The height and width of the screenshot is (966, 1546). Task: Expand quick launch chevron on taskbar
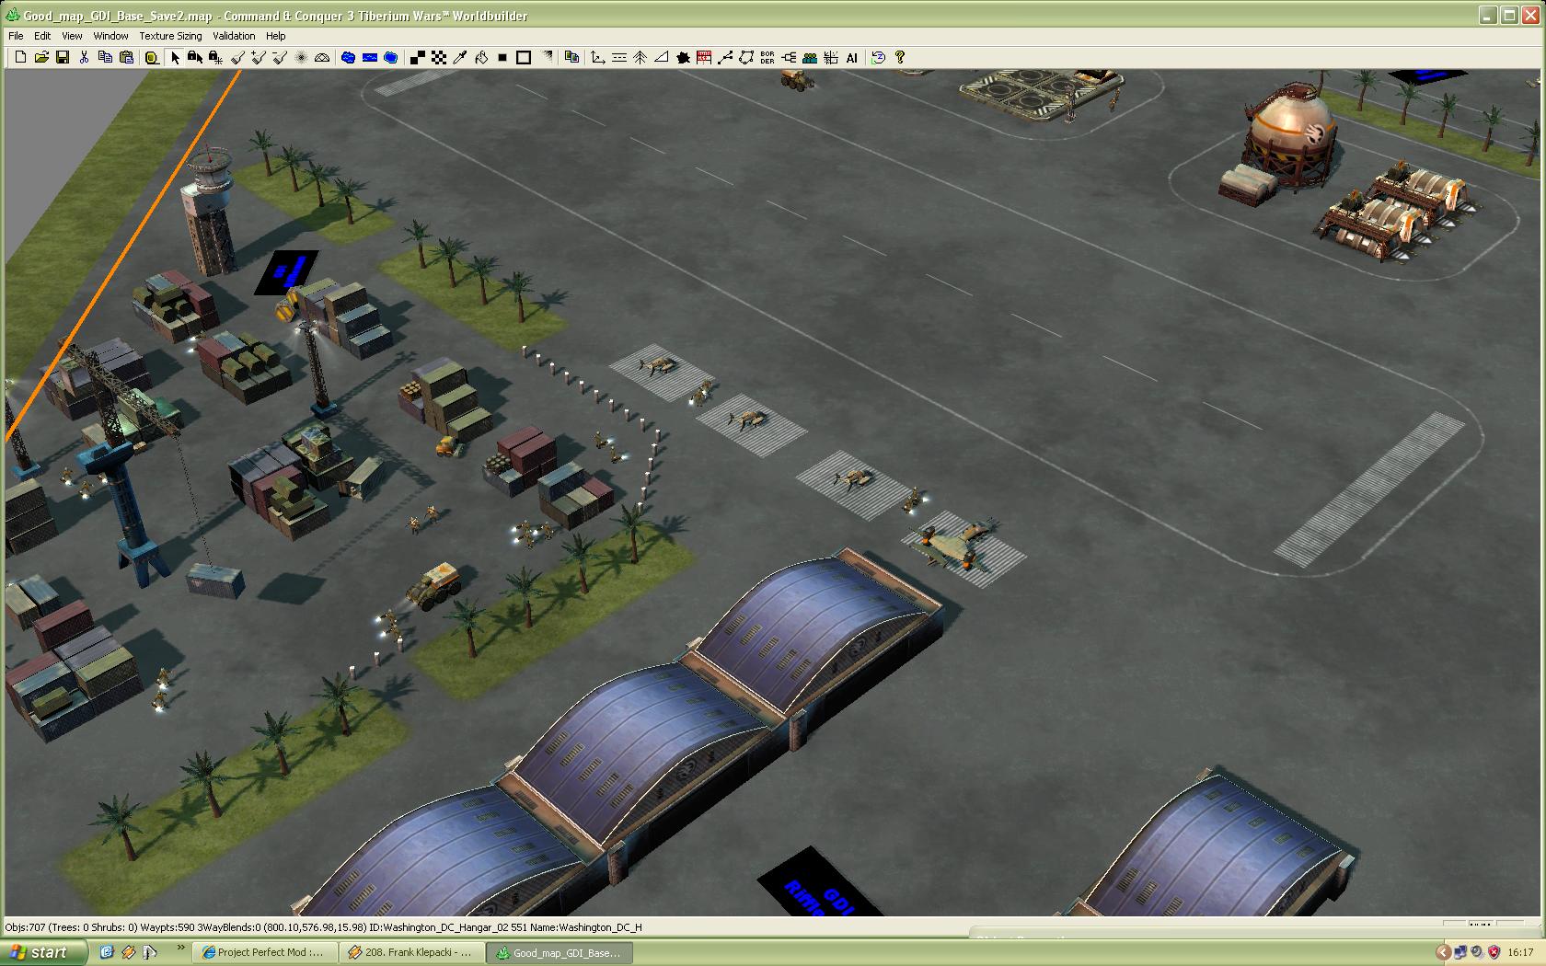(x=180, y=947)
